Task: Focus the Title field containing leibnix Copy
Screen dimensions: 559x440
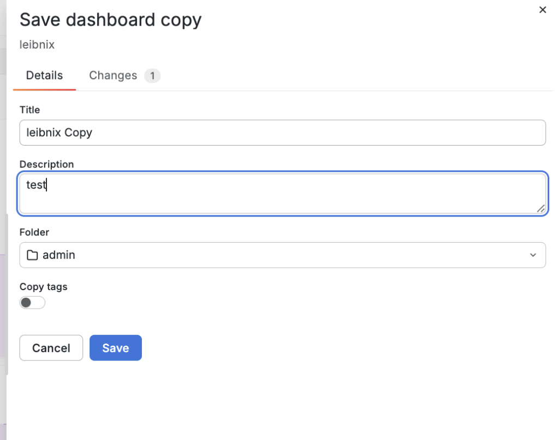Action: point(282,132)
